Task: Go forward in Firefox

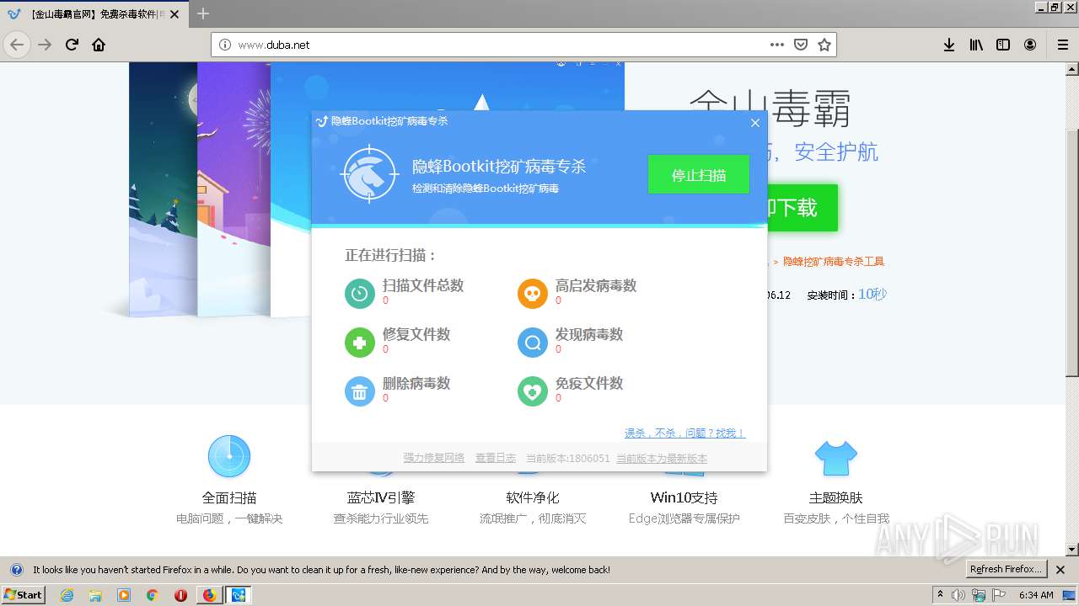Action: (45, 45)
